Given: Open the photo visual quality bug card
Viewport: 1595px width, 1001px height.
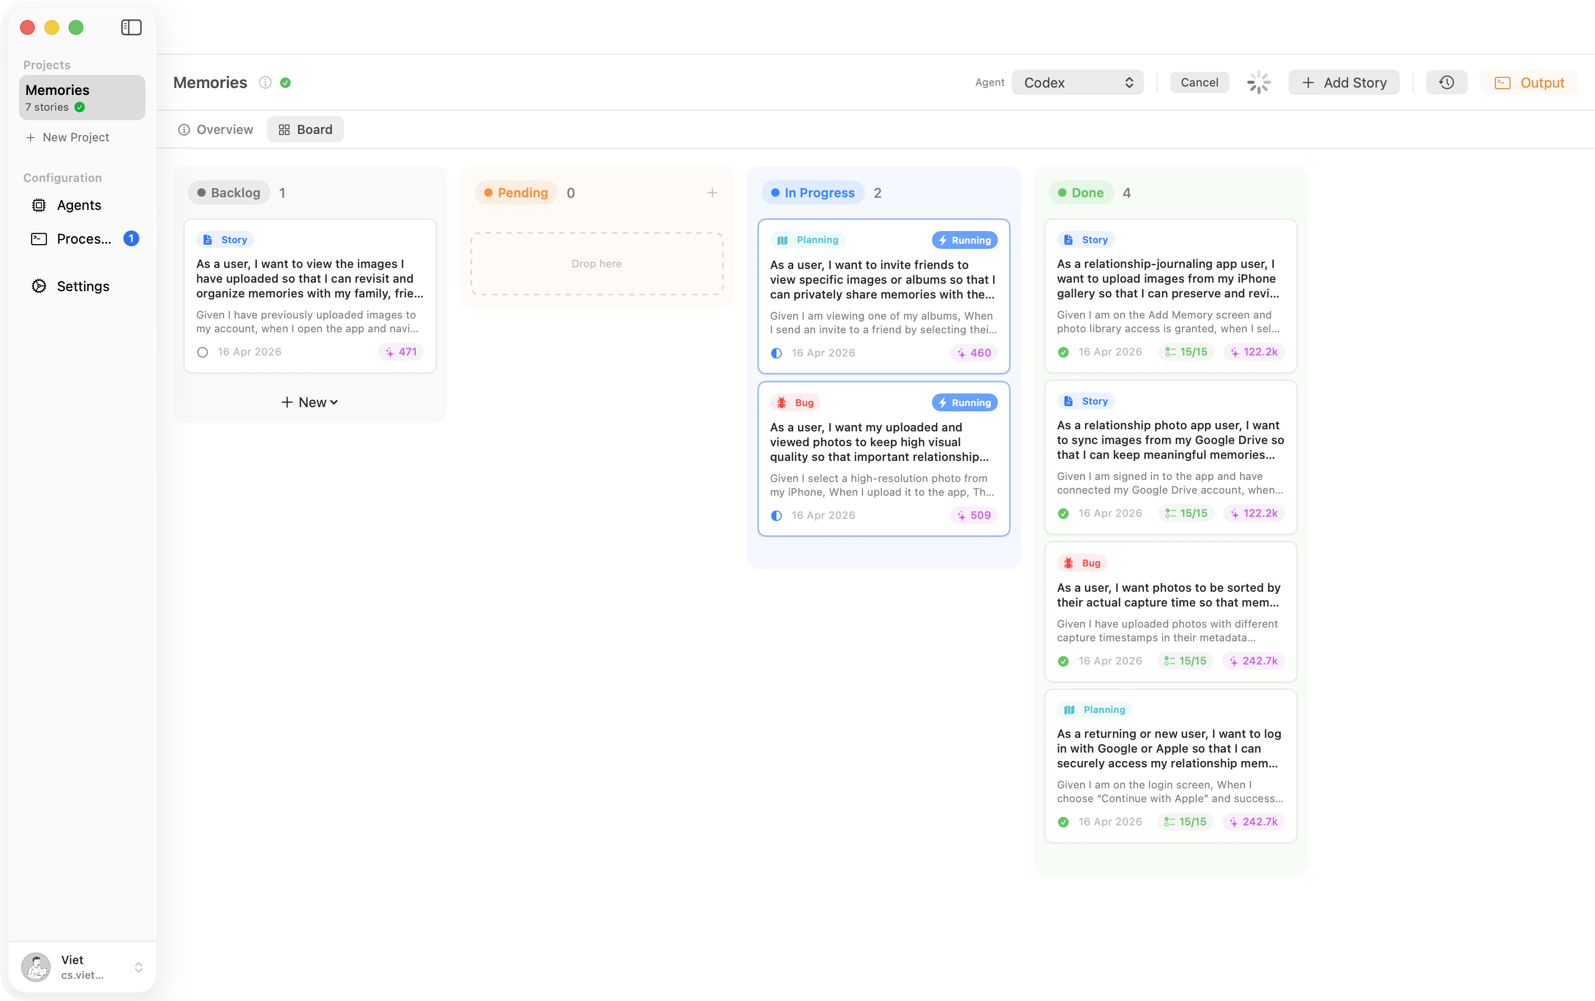Looking at the screenshot, I should point(883,459).
